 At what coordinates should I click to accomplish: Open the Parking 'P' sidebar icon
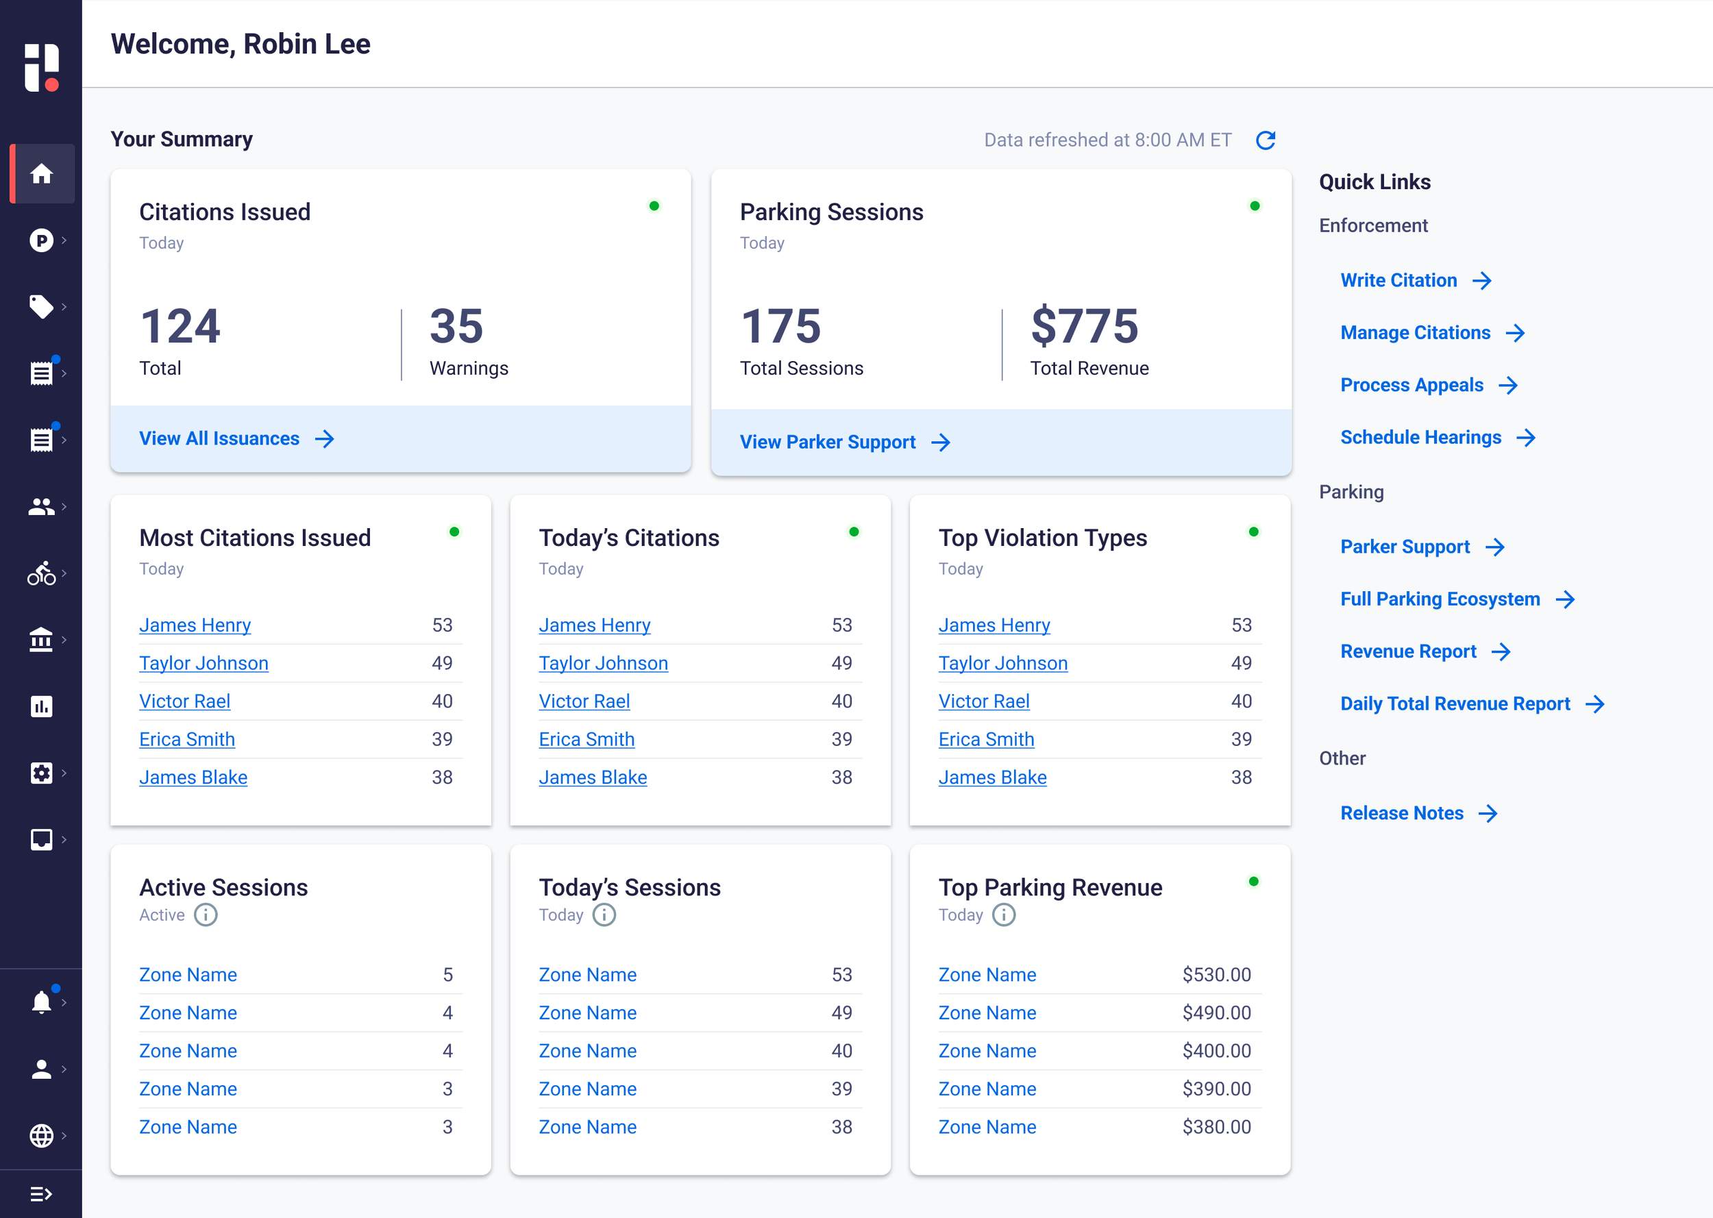[41, 240]
